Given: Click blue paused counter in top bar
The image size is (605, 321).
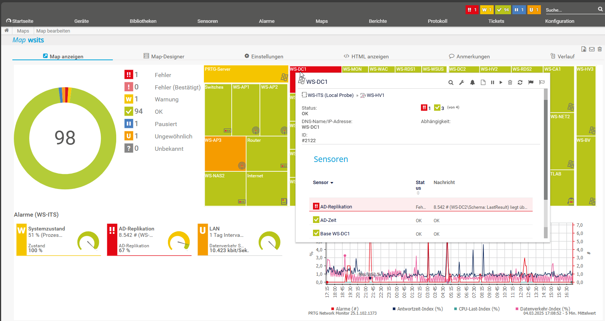Looking at the screenshot, I should coord(519,10).
